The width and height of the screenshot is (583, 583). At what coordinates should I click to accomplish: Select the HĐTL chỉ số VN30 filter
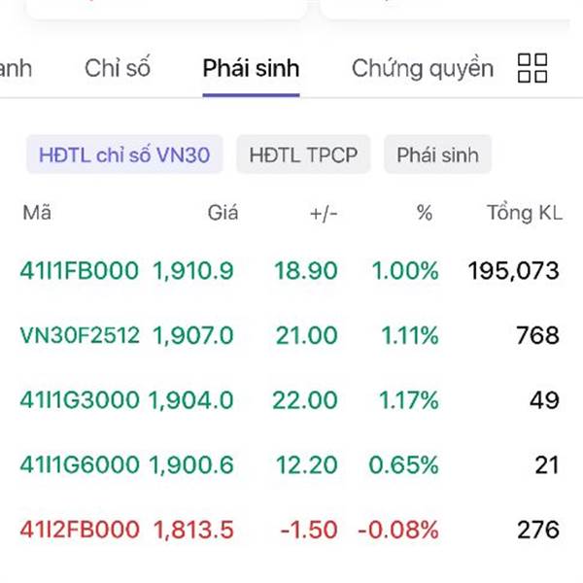124,154
